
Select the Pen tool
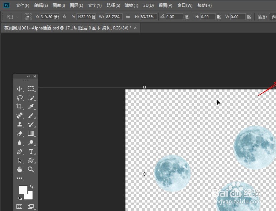click(x=19, y=152)
